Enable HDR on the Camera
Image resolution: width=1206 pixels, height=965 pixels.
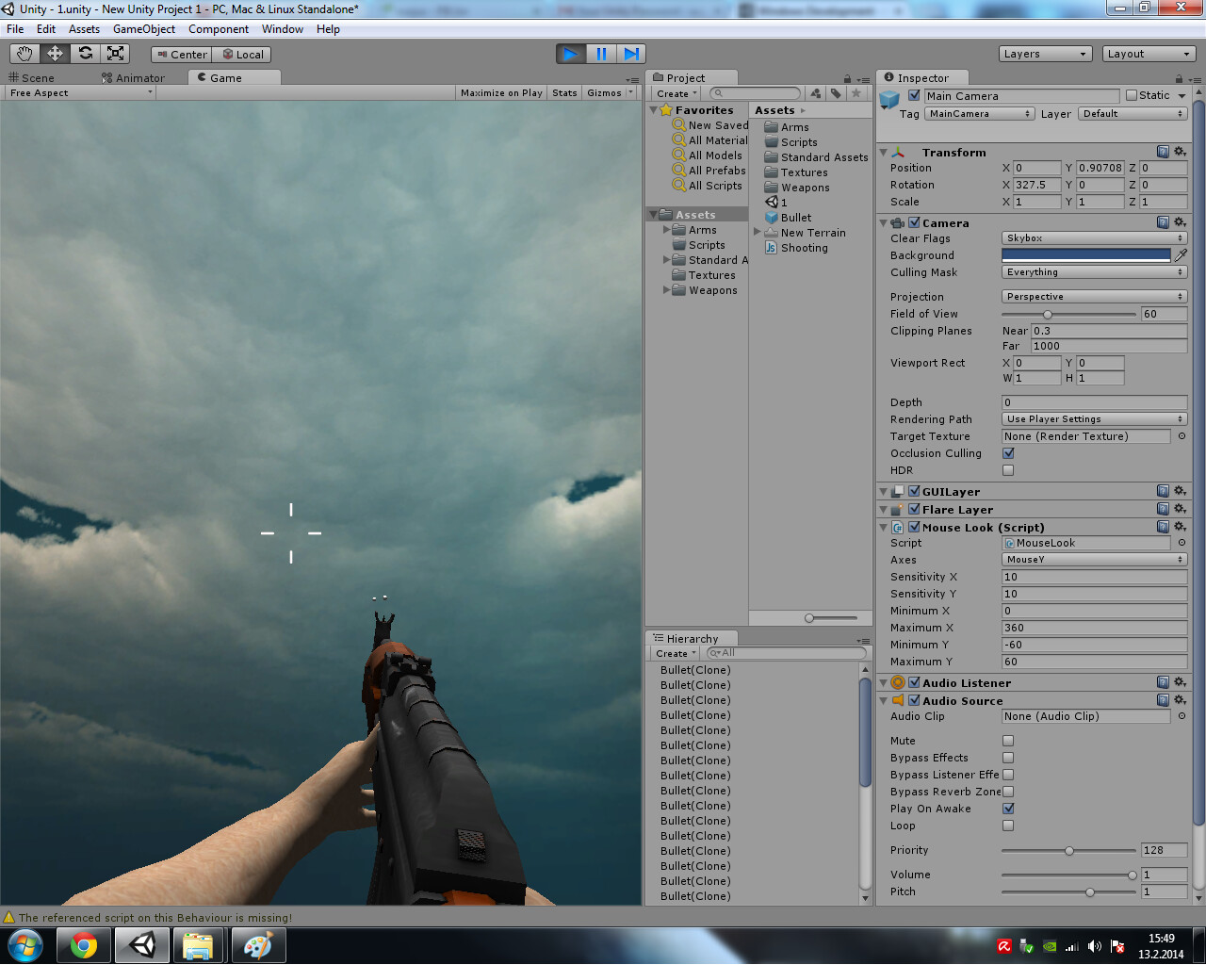click(1008, 470)
